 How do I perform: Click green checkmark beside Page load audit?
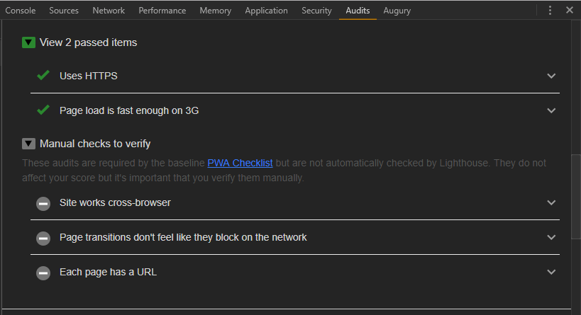pos(43,110)
